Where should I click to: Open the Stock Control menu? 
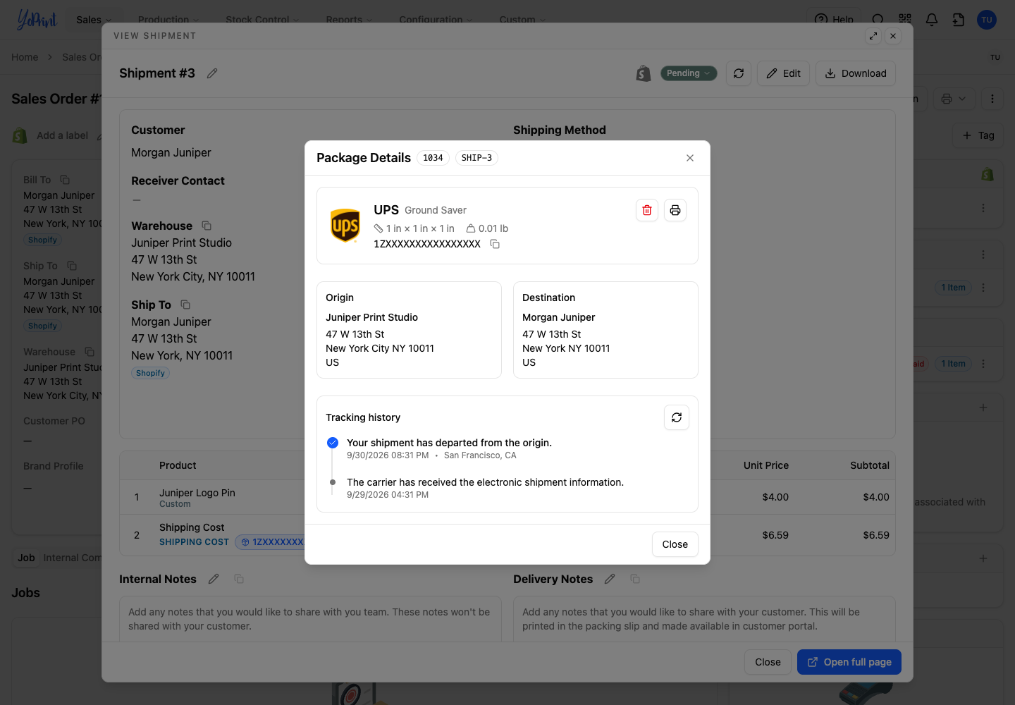[262, 20]
